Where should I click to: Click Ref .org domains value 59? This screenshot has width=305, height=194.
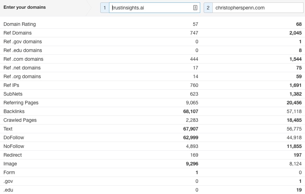click(x=299, y=76)
